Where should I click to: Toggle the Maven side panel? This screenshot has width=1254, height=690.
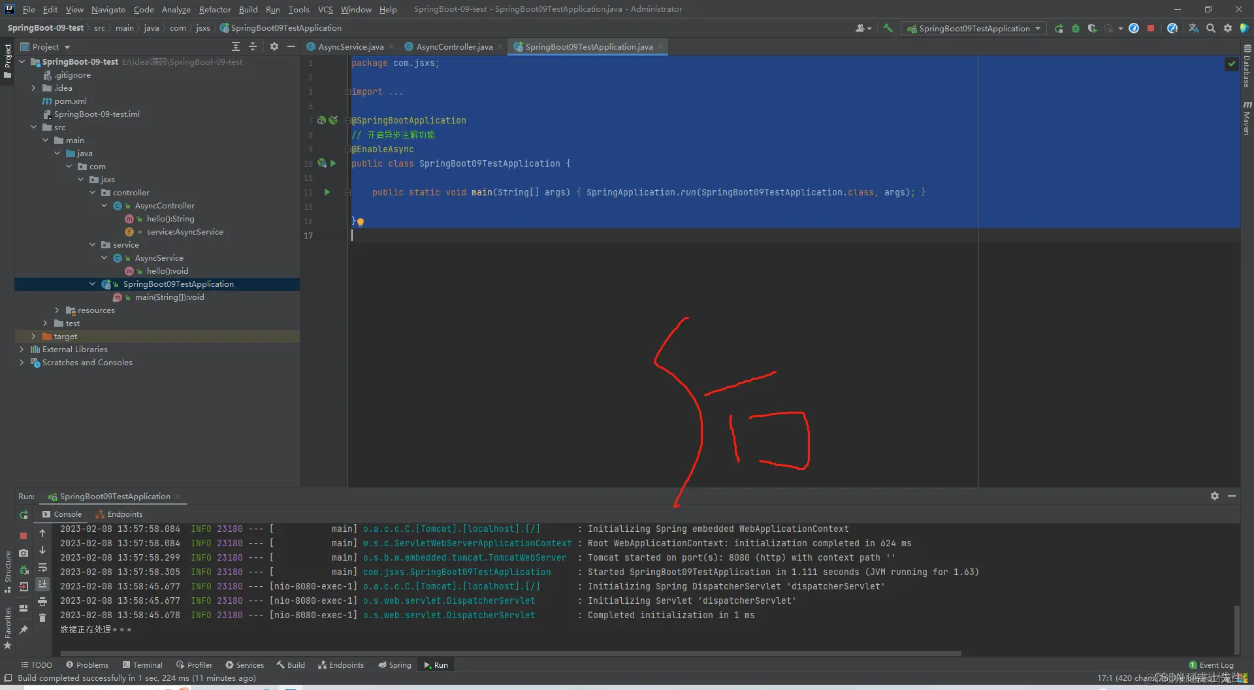1247,118
